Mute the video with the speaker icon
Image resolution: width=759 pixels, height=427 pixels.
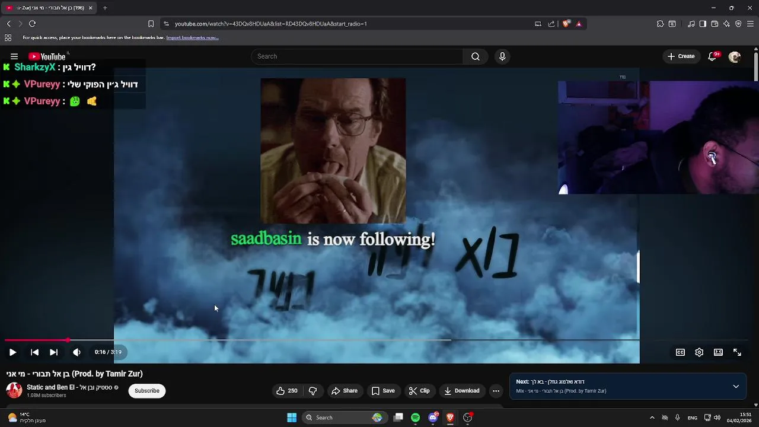point(76,352)
